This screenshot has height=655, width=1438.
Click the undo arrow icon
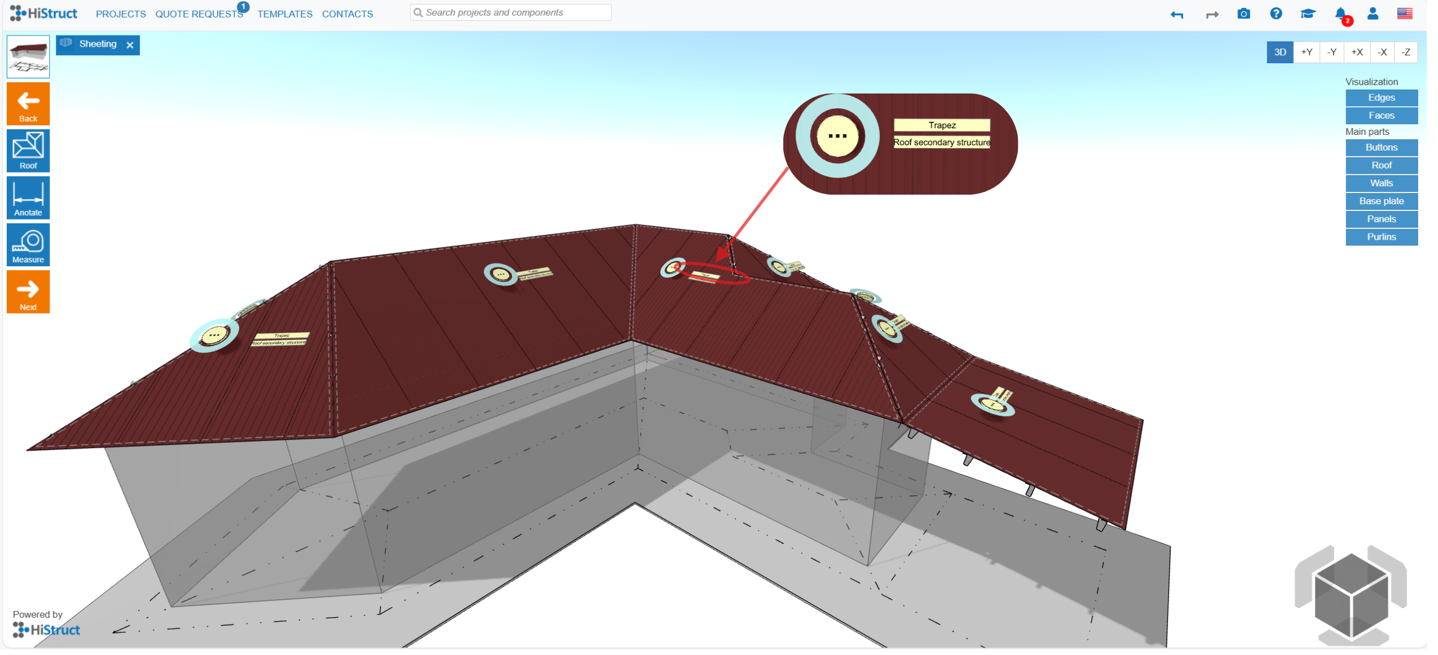(x=1177, y=15)
